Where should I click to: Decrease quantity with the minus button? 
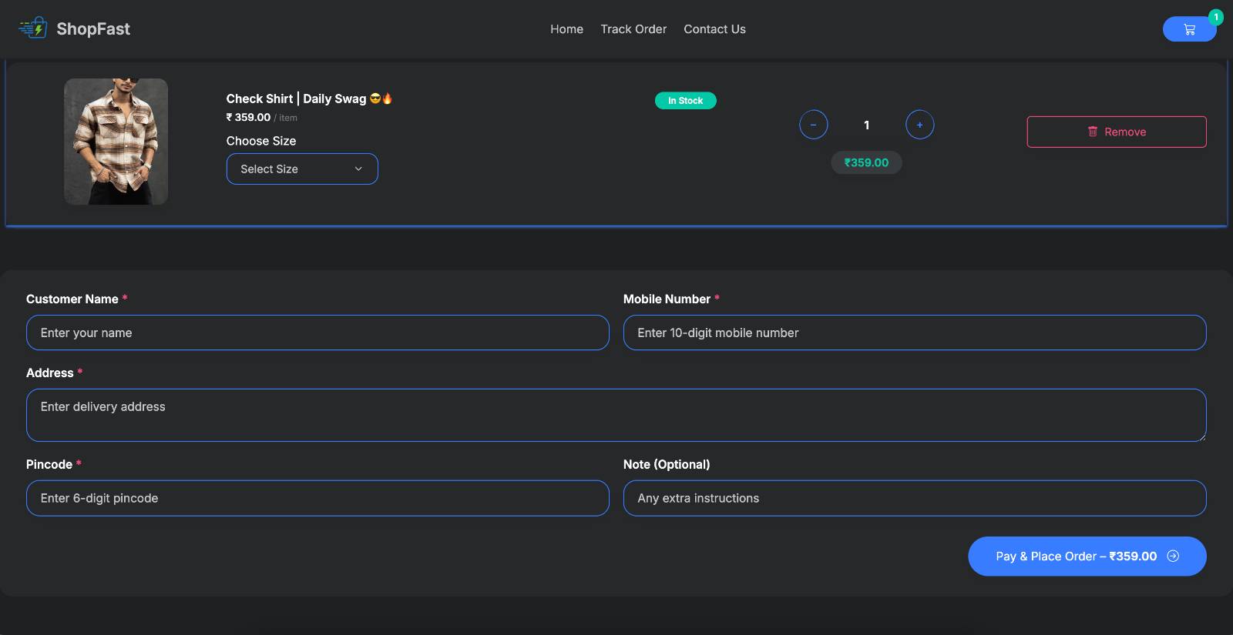813,125
